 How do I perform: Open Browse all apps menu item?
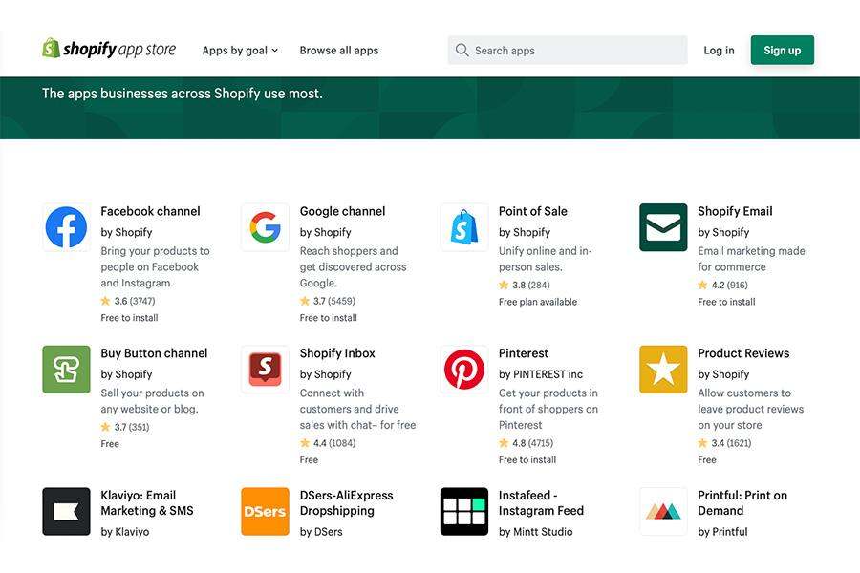click(x=339, y=50)
